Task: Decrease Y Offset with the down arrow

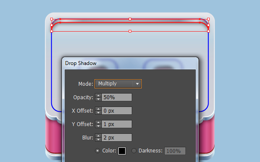Action: point(98,126)
